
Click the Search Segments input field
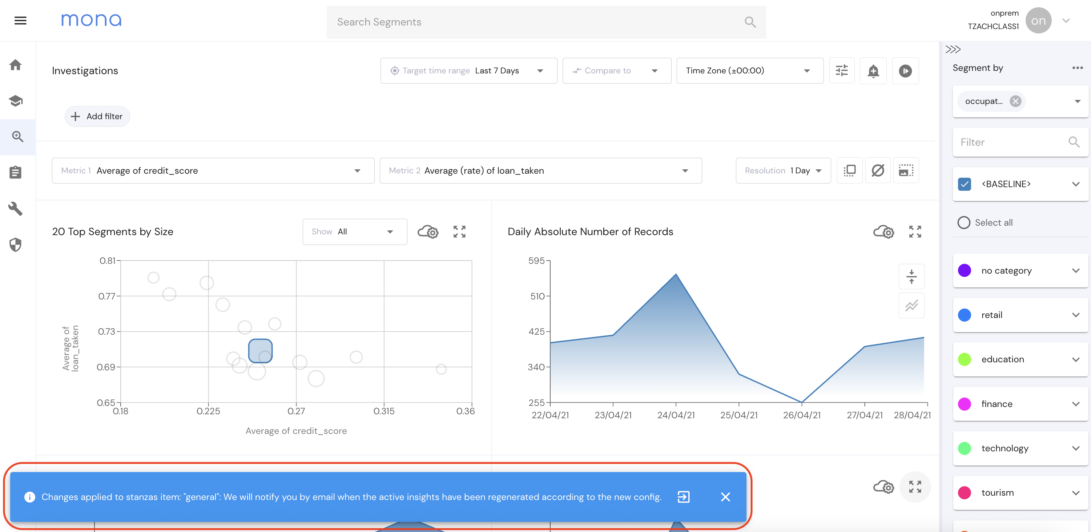tap(538, 22)
